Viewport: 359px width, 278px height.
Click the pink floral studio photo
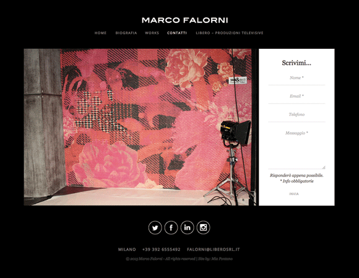coord(140,127)
